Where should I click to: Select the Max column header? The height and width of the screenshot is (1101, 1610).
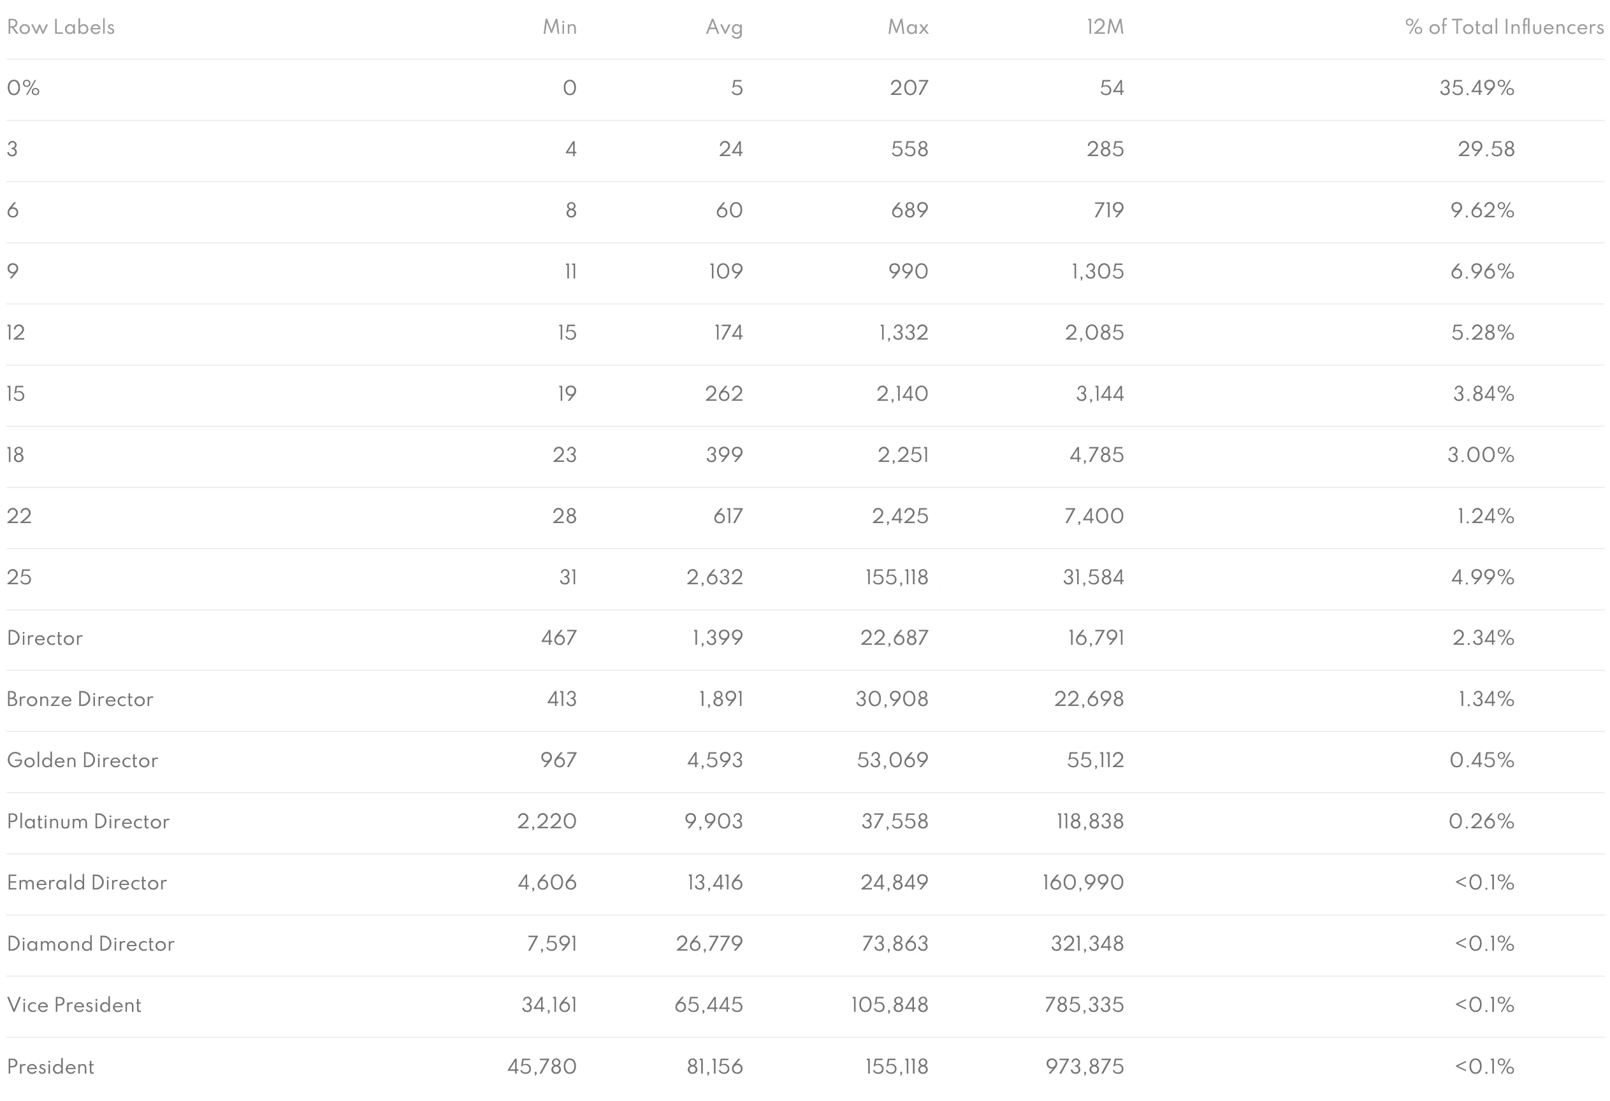pyautogui.click(x=908, y=27)
